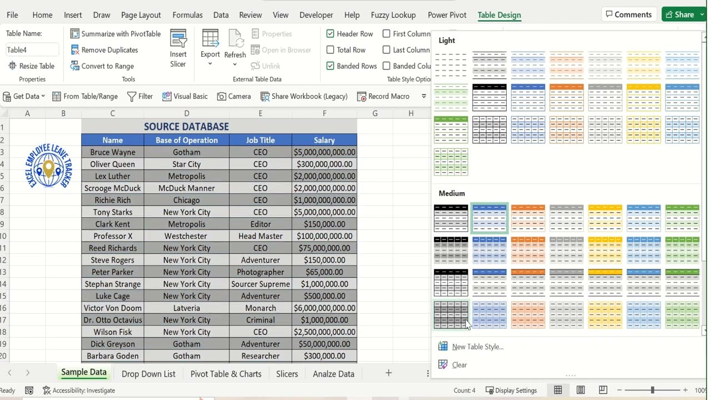Select cell containing Bruce Wayne
Viewport: 711px width, 400px height.
point(113,152)
